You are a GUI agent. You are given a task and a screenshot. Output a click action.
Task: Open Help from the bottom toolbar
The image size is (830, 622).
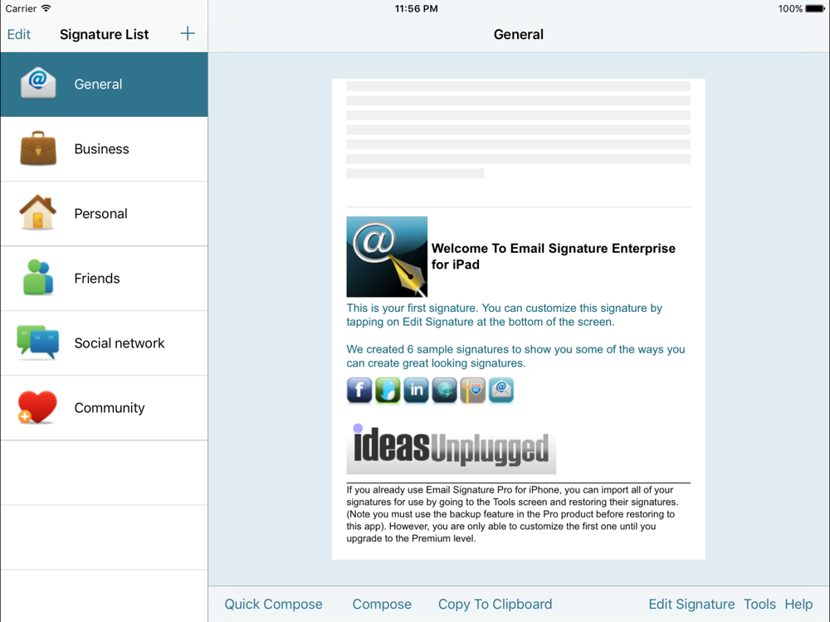click(798, 604)
